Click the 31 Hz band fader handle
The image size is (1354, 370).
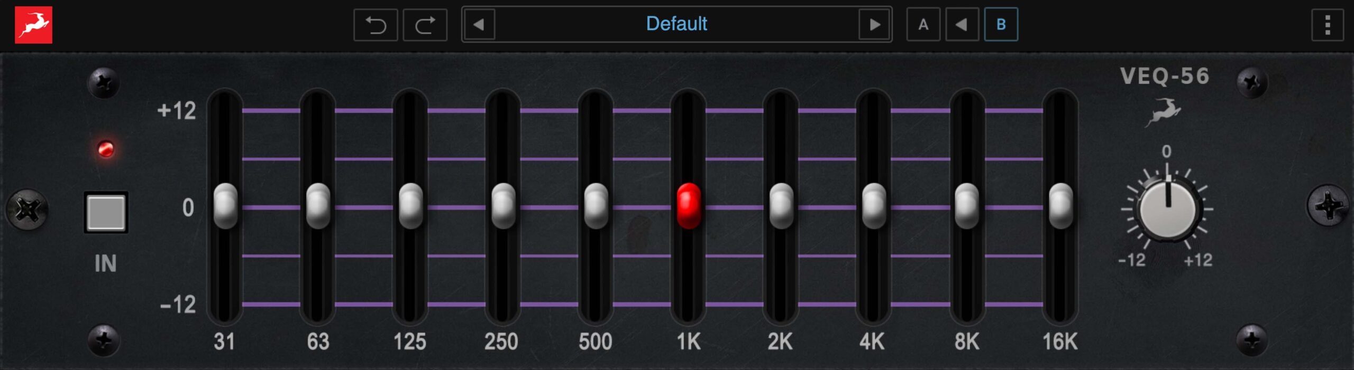coord(225,206)
